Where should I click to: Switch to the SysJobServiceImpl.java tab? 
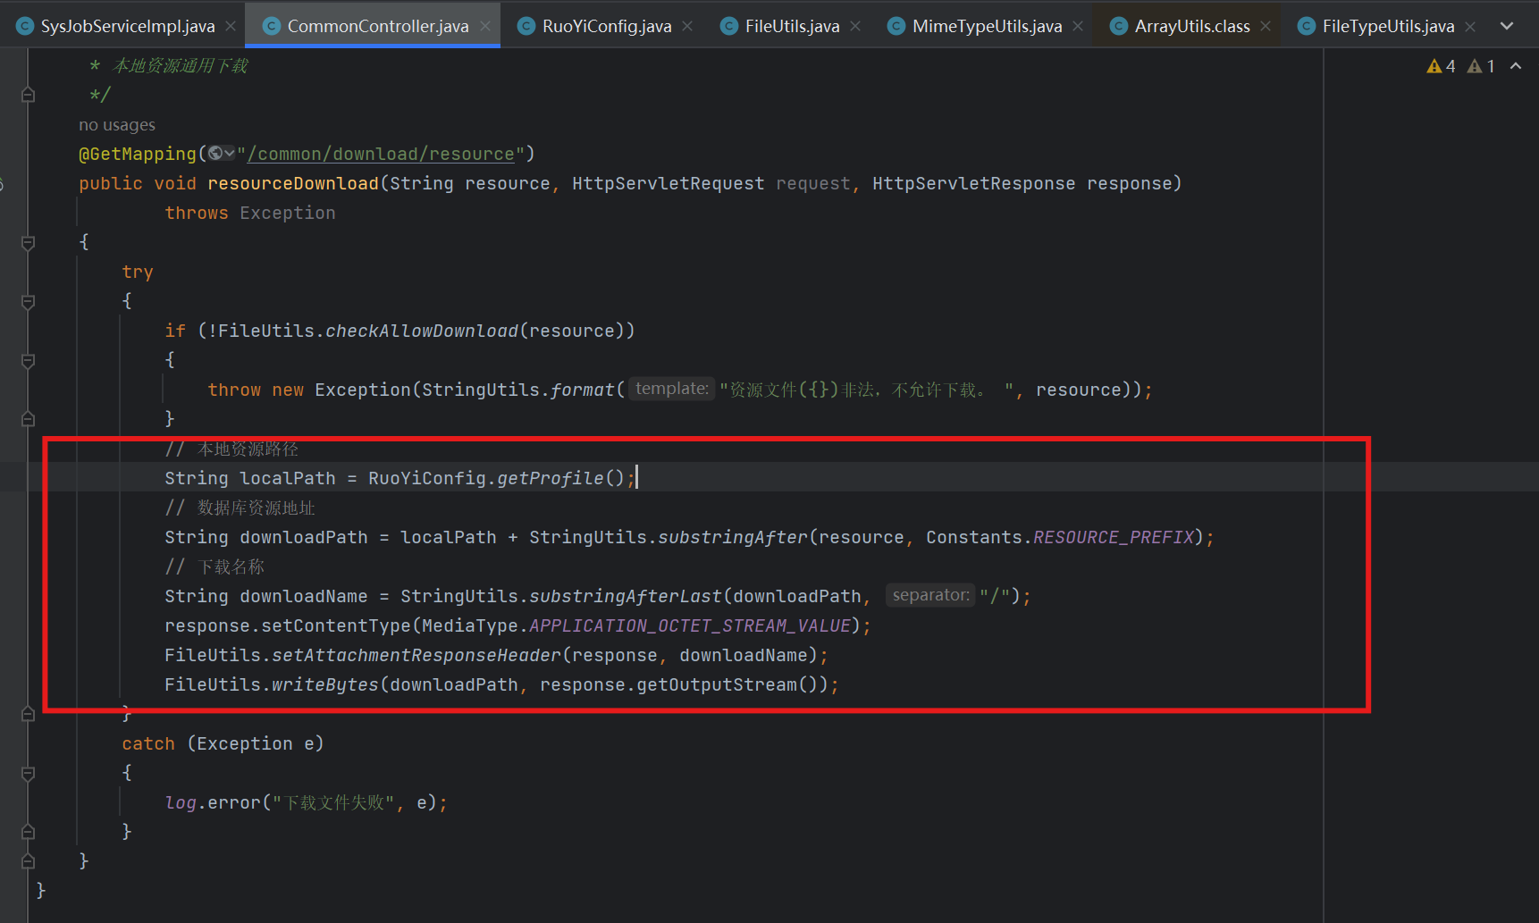127,26
